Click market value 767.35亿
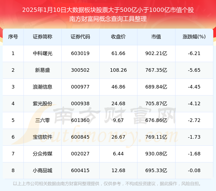Viewport: 216px width, 191px height. coord(156,70)
